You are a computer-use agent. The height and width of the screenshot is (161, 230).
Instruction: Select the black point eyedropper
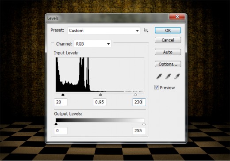[159, 76]
